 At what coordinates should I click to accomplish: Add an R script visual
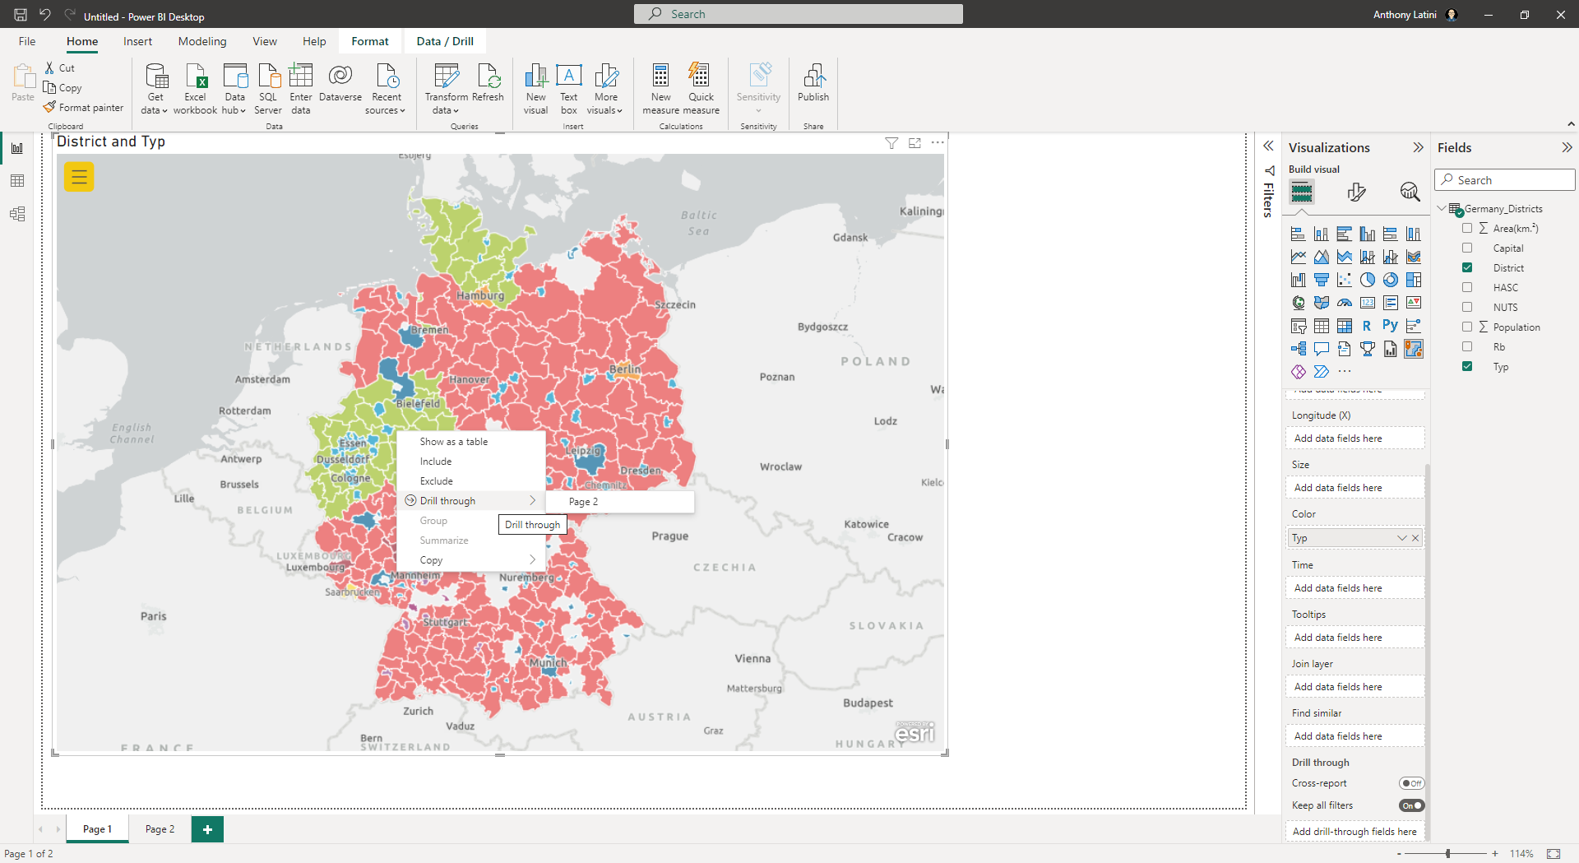click(x=1367, y=326)
